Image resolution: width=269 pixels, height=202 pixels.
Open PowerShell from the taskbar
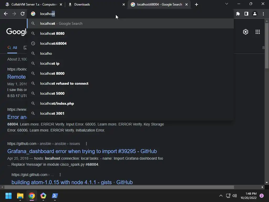pos(55,196)
